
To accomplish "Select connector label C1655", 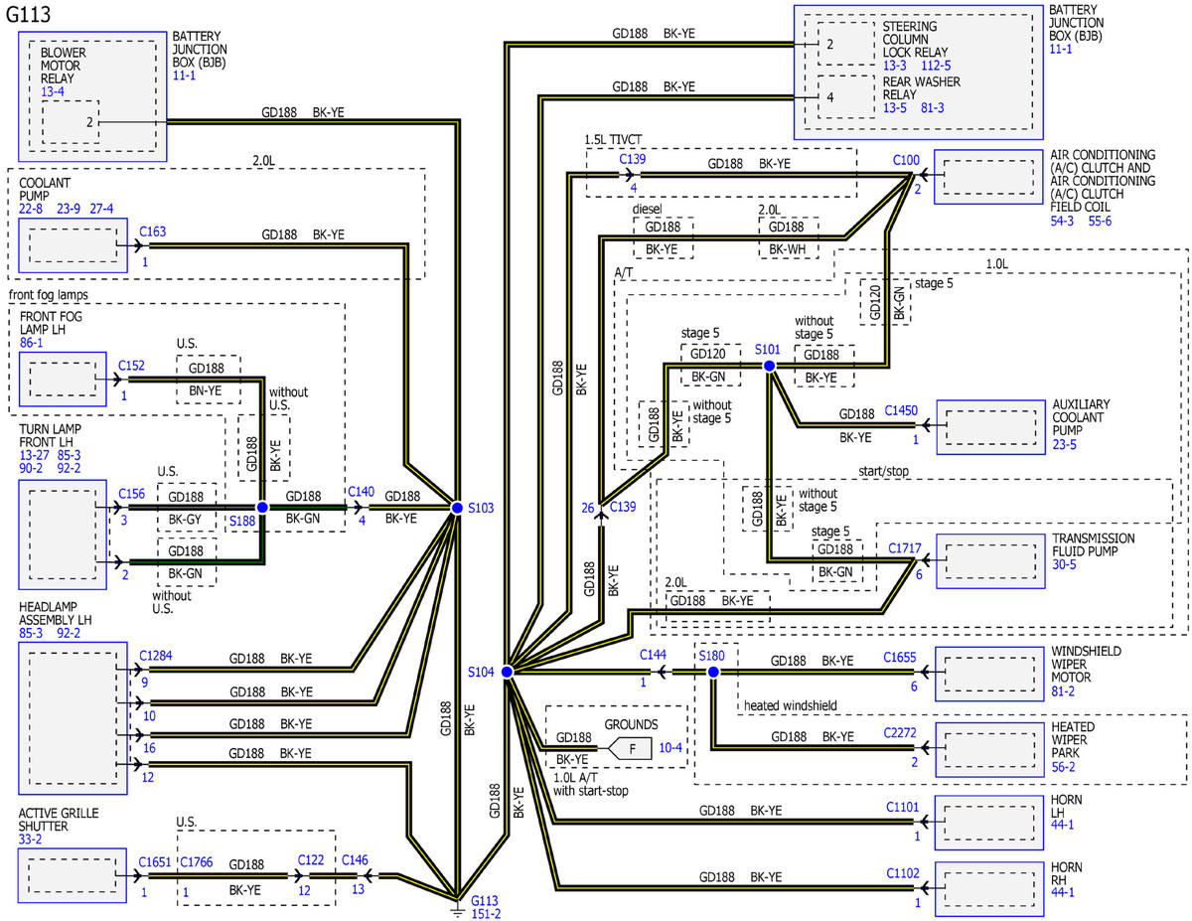I will point(902,657).
